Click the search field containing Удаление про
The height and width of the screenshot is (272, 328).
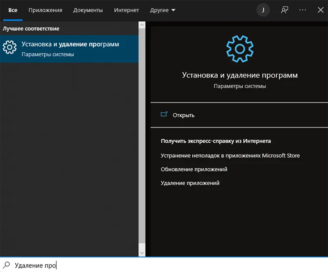(x=164, y=265)
